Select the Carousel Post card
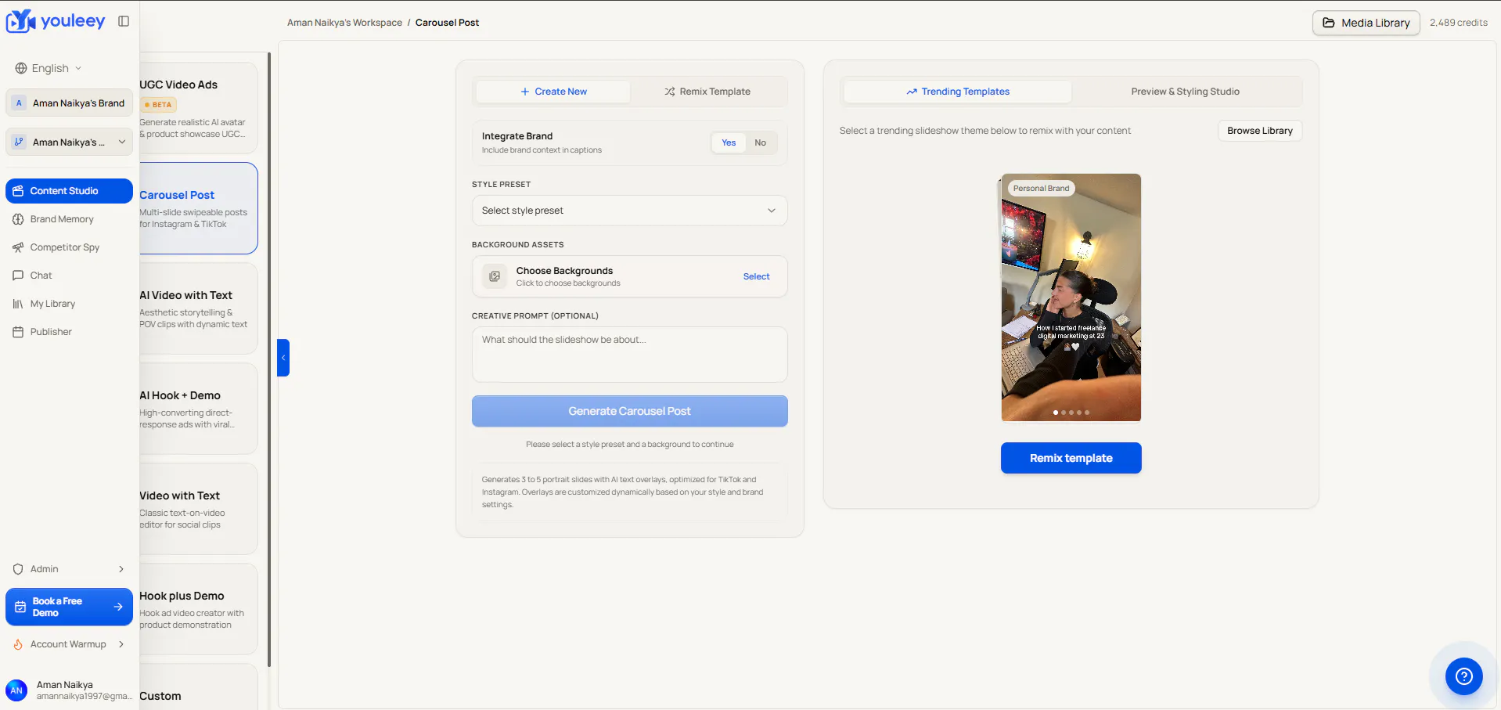Screen dimensions: 1501x710 (x=199, y=208)
